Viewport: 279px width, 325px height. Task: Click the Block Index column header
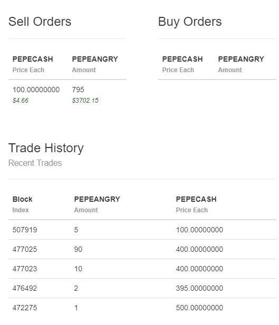(23, 204)
